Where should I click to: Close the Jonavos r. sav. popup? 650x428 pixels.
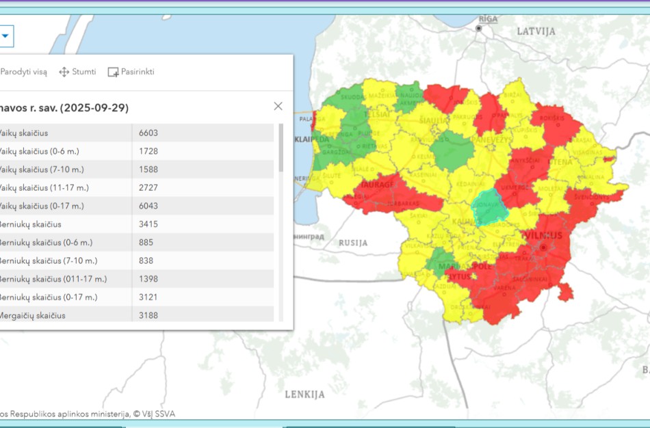(278, 106)
